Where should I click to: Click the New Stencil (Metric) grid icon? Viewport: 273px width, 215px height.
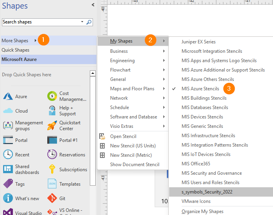point(102,155)
